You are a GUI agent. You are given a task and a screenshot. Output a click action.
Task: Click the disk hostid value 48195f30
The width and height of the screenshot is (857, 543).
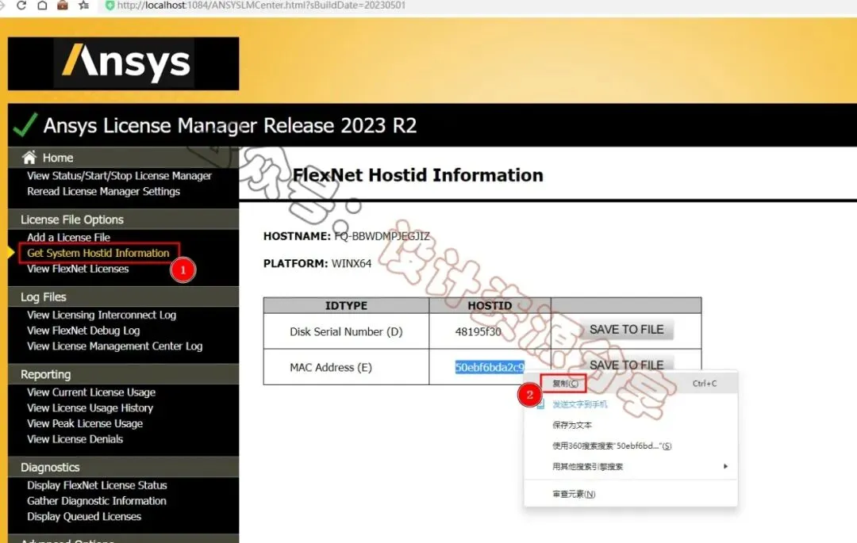pos(478,332)
